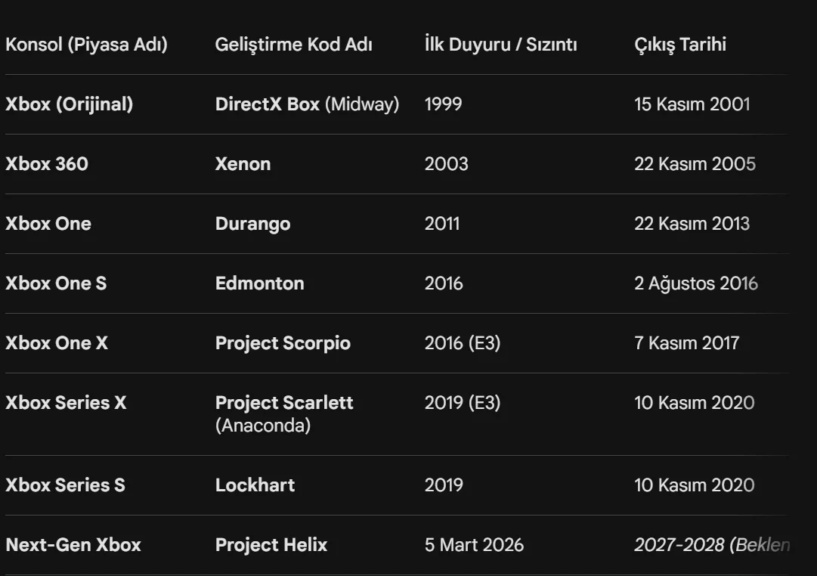Select the "15 Kasım 2001" release date
This screenshot has width=817, height=576.
(692, 104)
